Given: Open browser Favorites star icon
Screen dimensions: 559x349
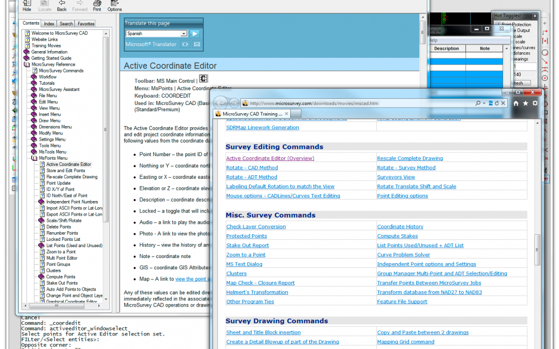Looking at the screenshot, I should [x=525, y=103].
